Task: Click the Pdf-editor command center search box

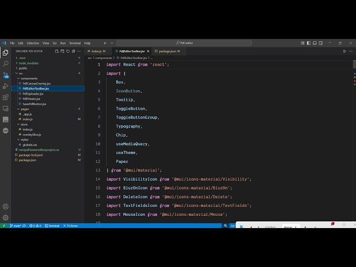Action: [184, 43]
